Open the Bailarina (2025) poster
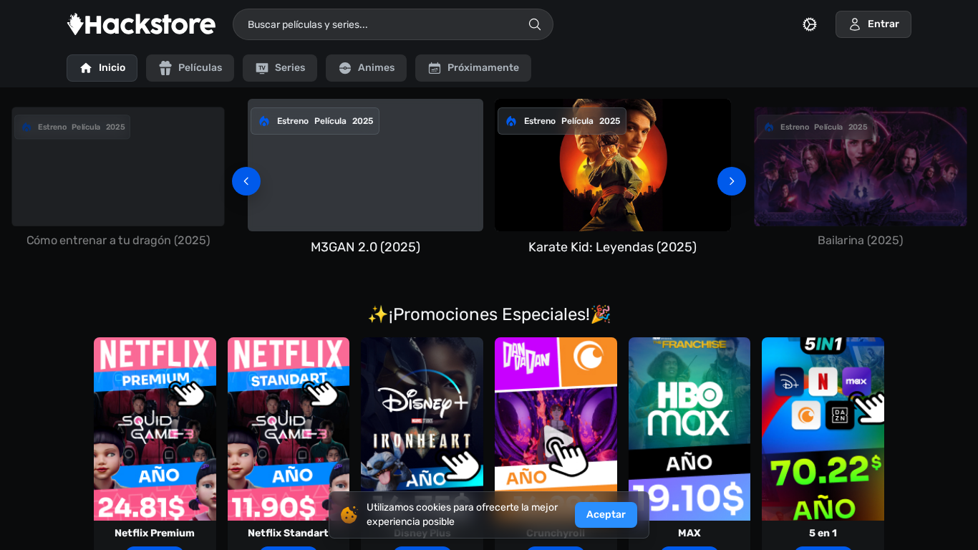Image resolution: width=978 pixels, height=550 pixels. click(861, 167)
